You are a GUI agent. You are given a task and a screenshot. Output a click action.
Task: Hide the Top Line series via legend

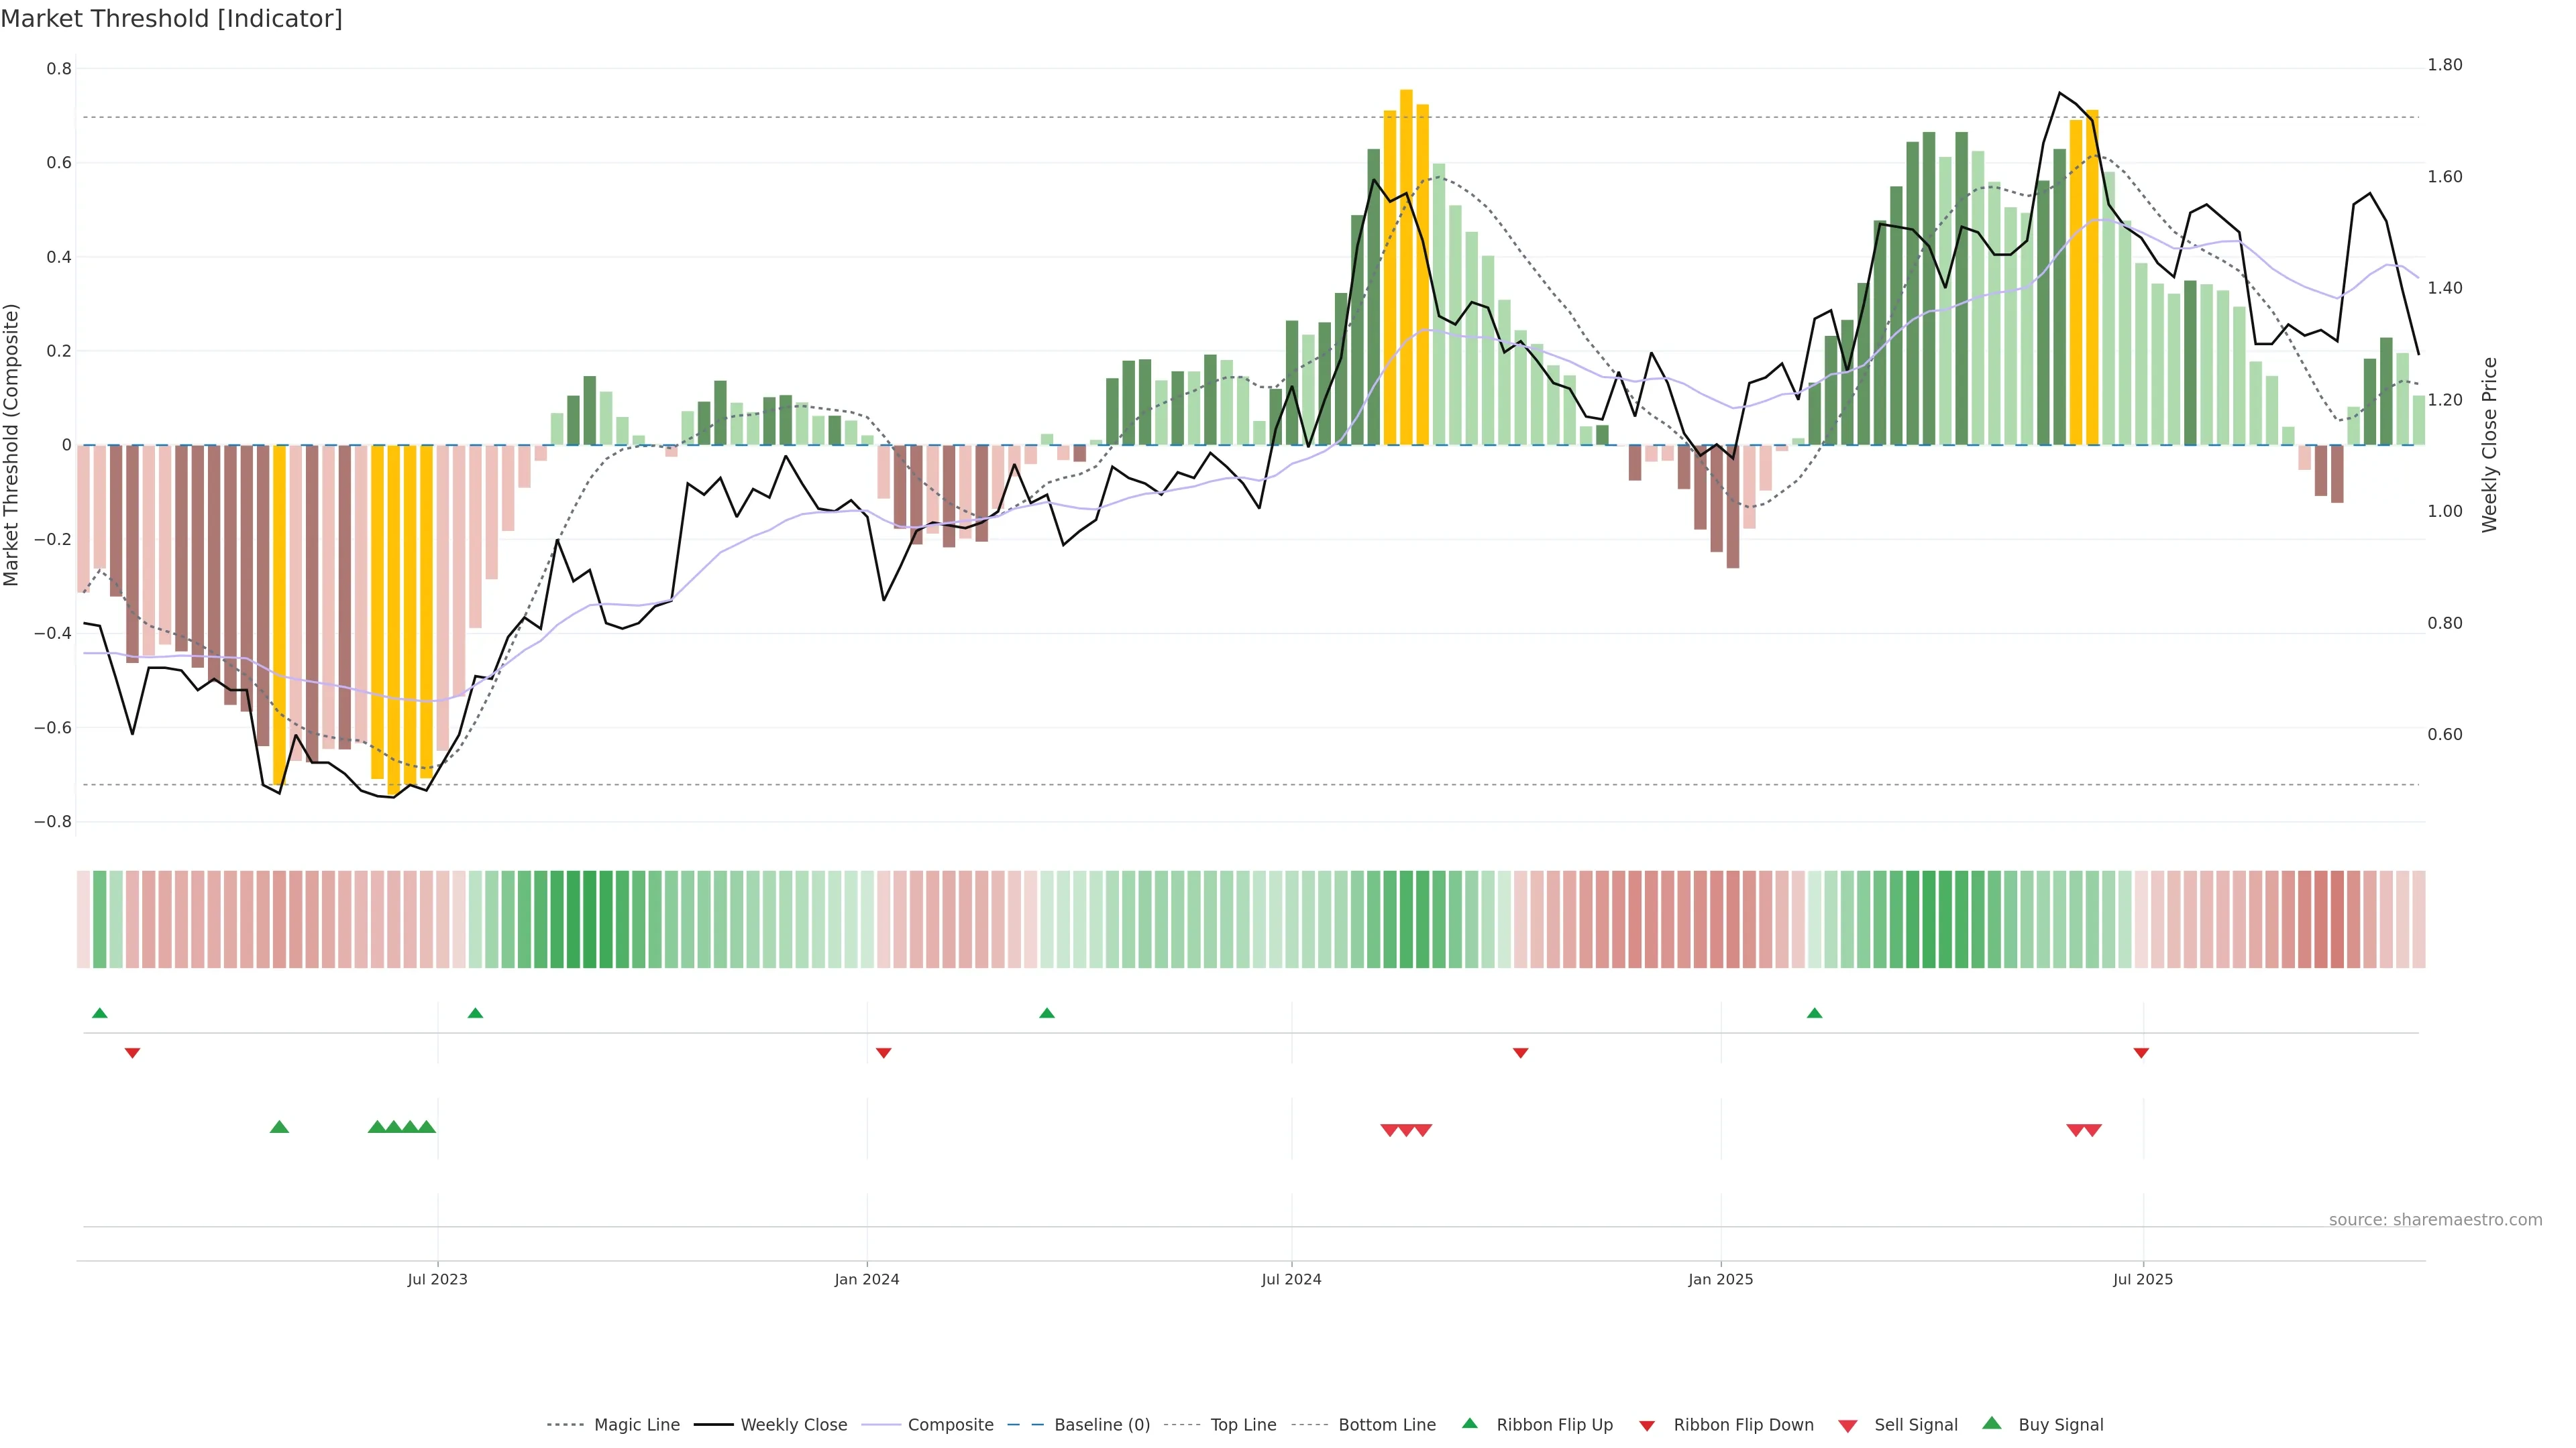click(1243, 1425)
